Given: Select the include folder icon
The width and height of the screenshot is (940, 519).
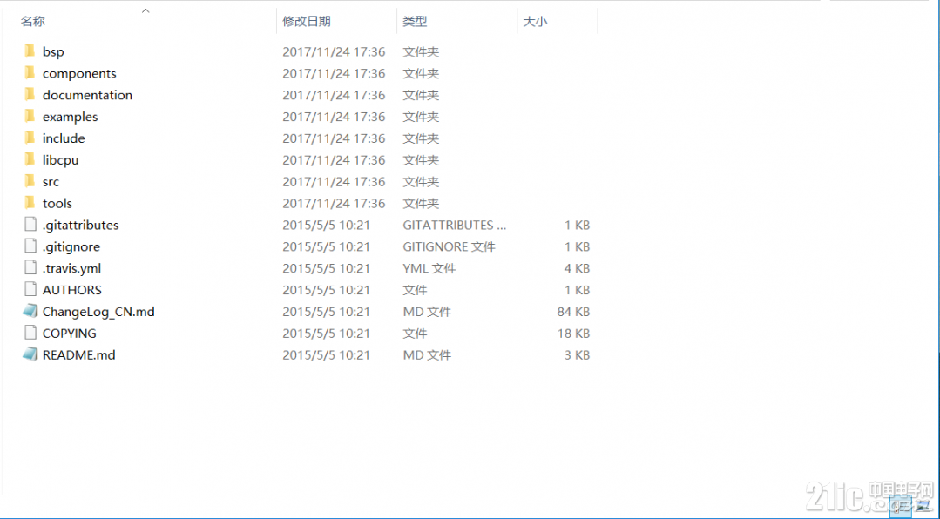Looking at the screenshot, I should pos(30,138).
